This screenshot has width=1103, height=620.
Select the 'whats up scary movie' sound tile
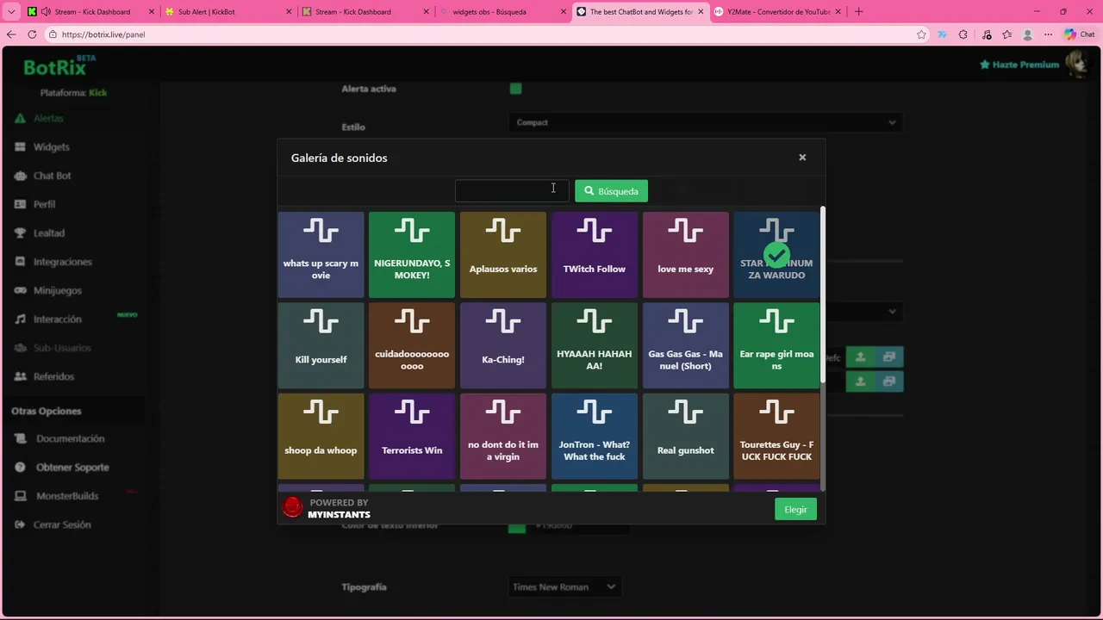(321, 255)
